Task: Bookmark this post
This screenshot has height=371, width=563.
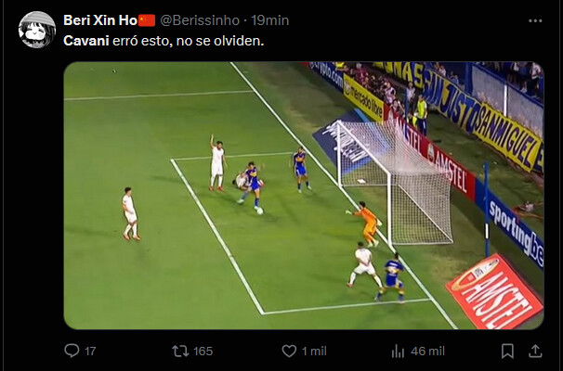Action: pyautogui.click(x=507, y=351)
